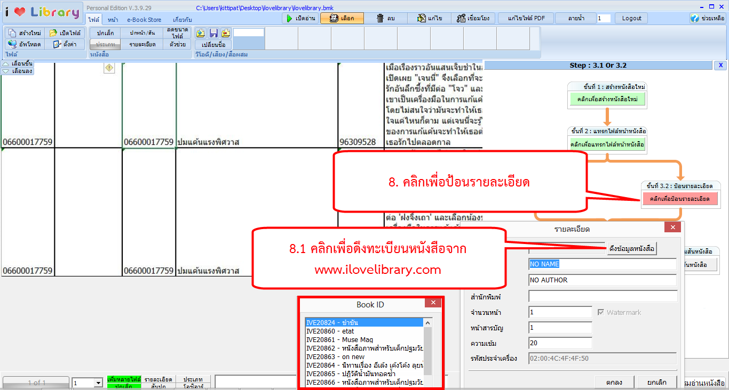The image size is (729, 390).
Task: Click the สำนักพิมพ์ (publisher) field
Action: click(603, 296)
